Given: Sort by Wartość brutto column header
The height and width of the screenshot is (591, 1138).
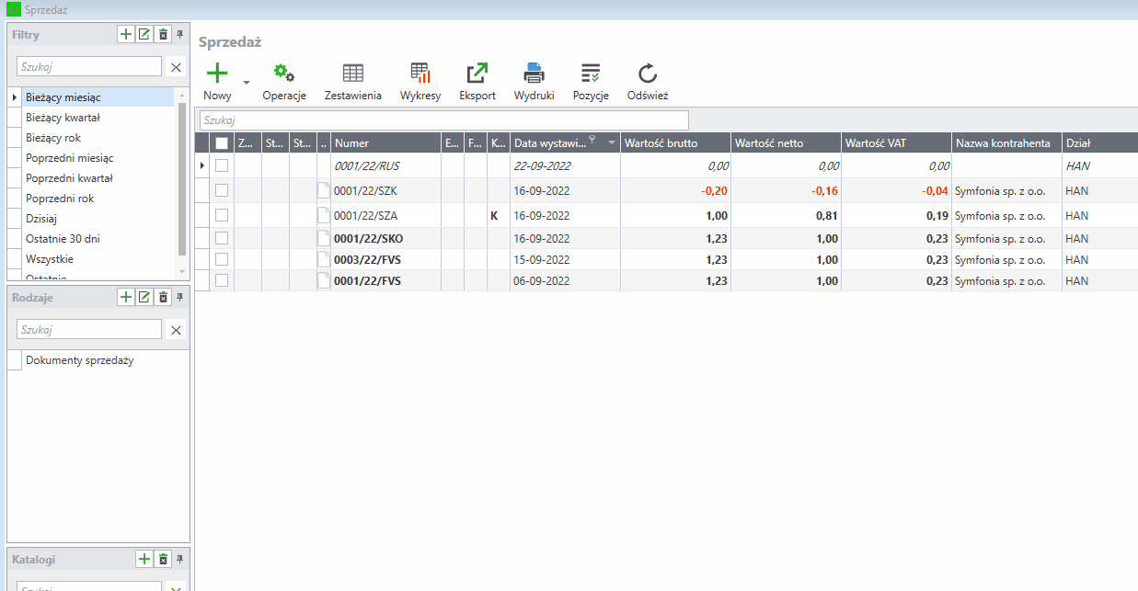Looking at the screenshot, I should pyautogui.click(x=674, y=142).
